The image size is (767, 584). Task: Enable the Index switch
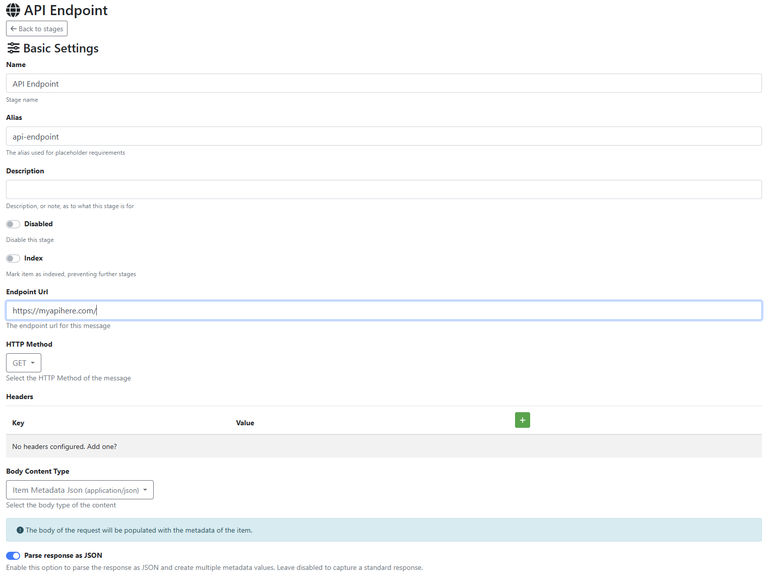pyautogui.click(x=13, y=258)
